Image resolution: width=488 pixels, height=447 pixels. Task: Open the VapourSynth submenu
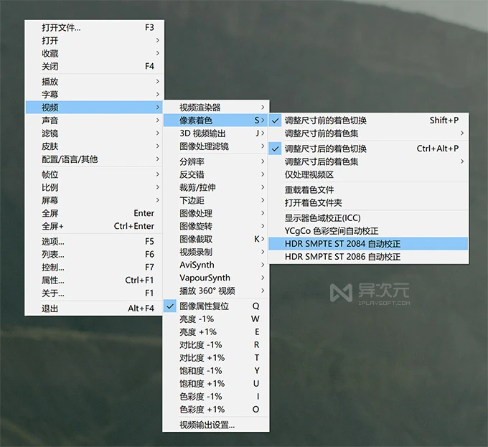216,278
